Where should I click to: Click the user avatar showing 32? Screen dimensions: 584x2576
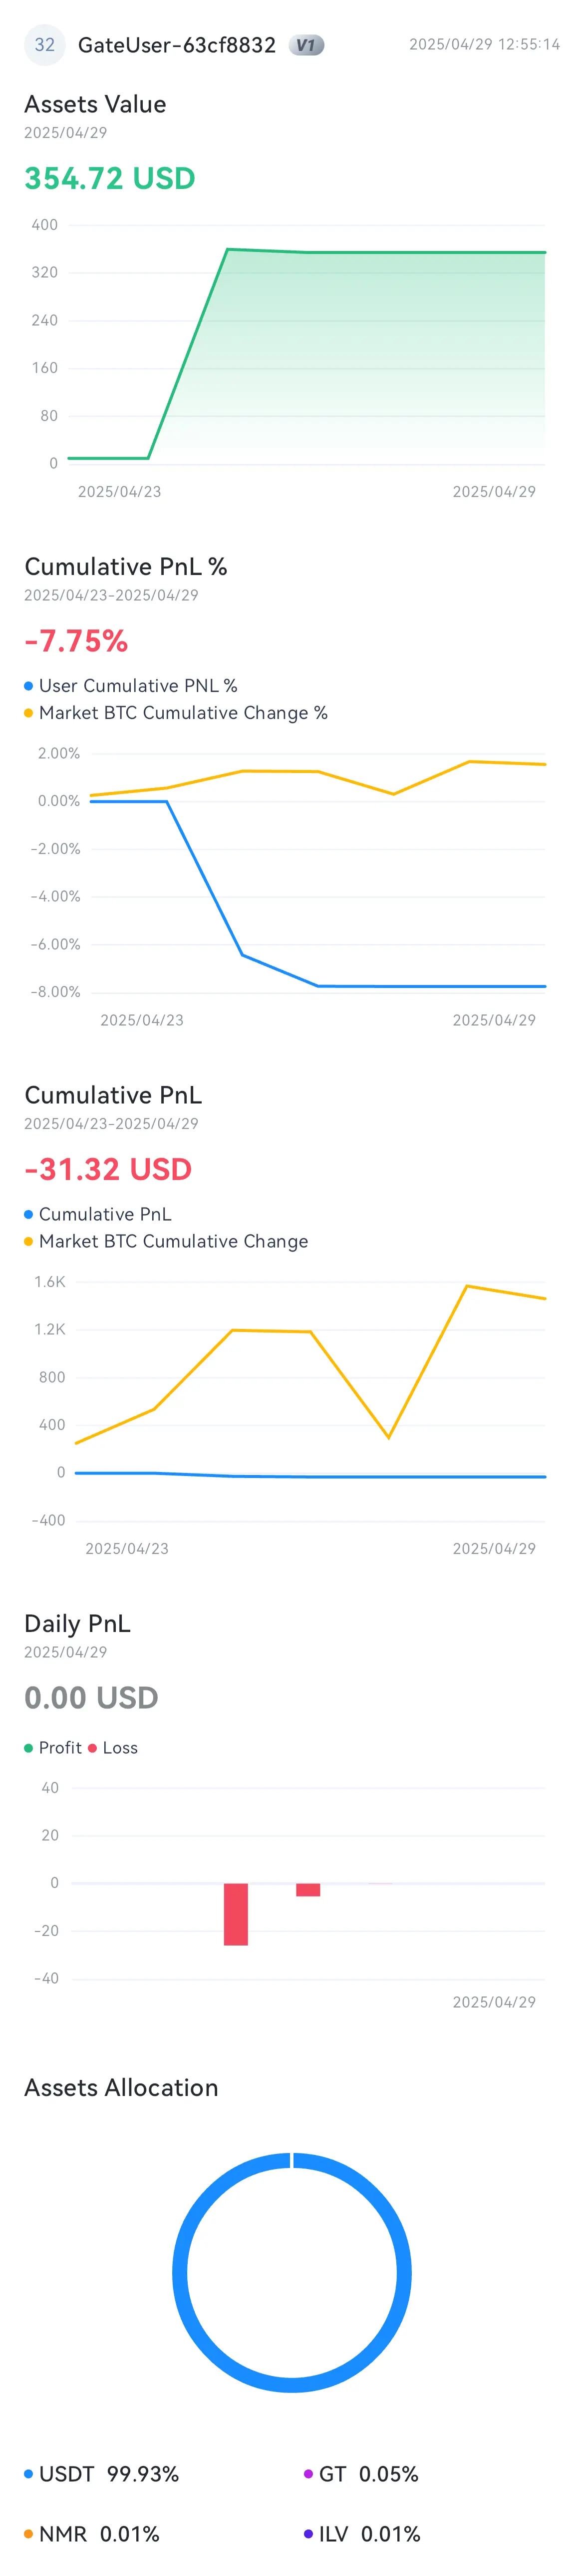[x=44, y=45]
